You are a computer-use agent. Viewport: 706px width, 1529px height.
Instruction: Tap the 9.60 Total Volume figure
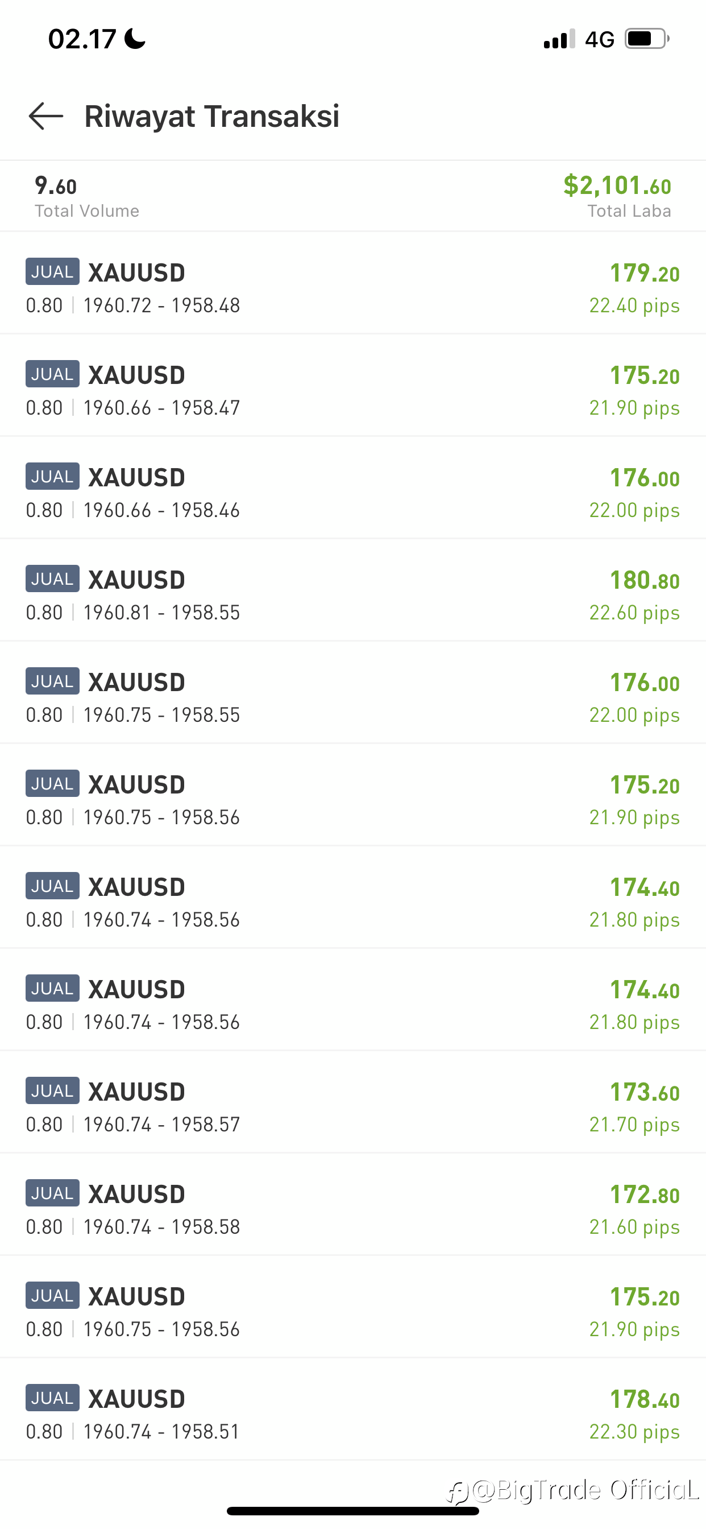coord(56,186)
